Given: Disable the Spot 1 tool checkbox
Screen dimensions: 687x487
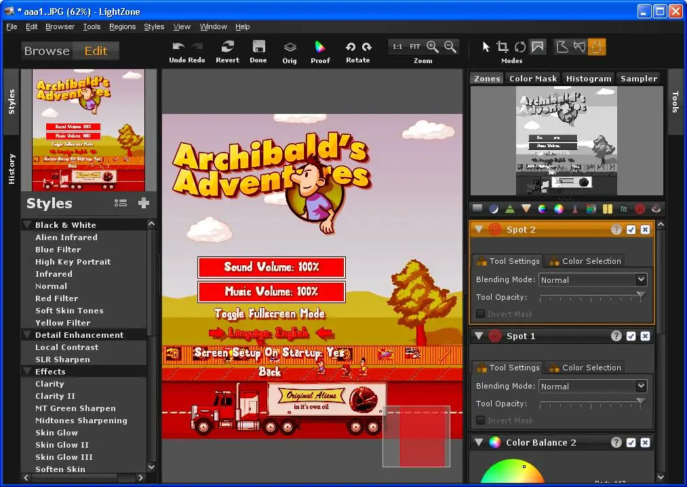Looking at the screenshot, I should point(631,336).
